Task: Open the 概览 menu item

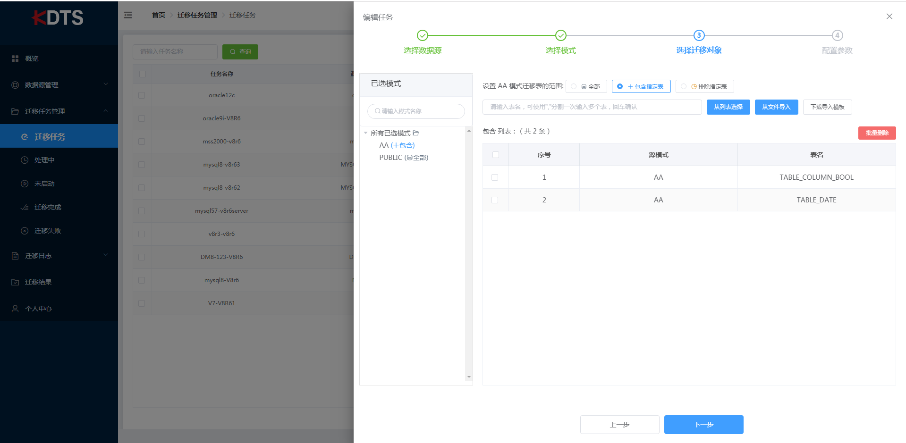Action: coord(59,59)
